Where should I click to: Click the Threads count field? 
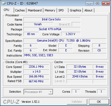tap(101, 91)
